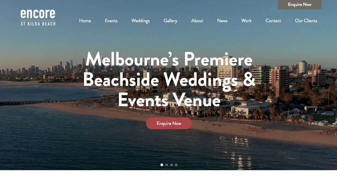Jump to the third slideshow dot
The width and height of the screenshot is (337, 179).
click(171, 165)
